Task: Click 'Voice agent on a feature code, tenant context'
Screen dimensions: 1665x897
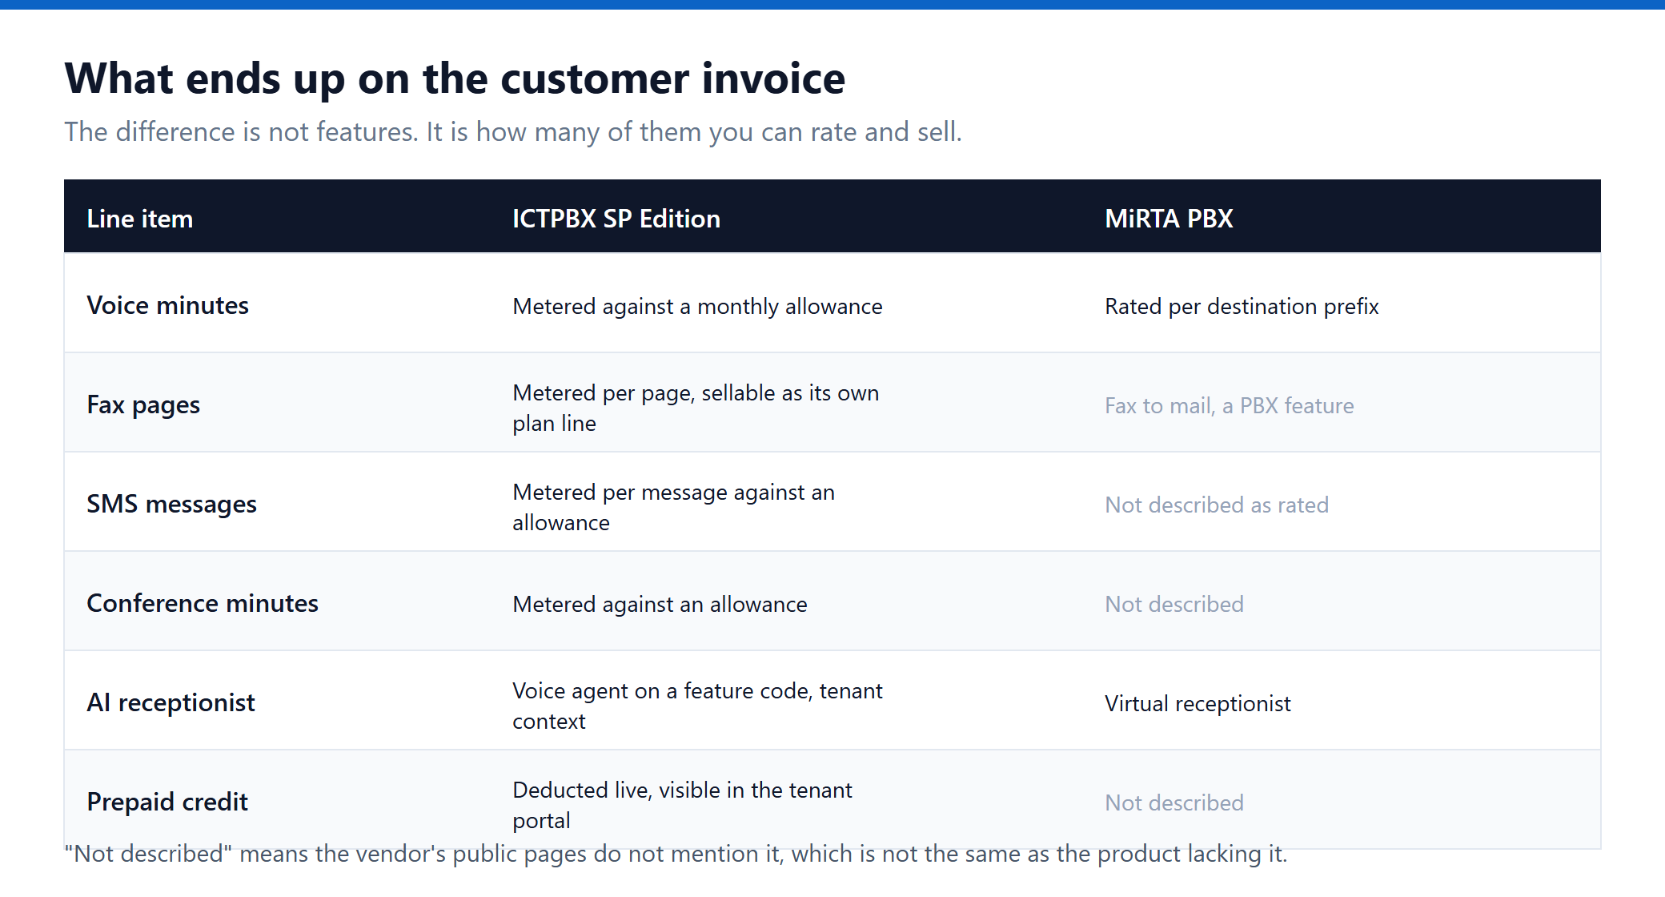Action: click(x=697, y=706)
